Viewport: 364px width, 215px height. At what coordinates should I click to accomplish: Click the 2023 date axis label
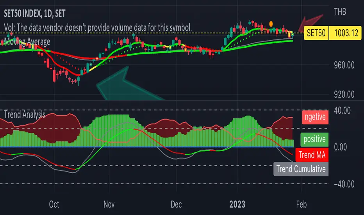(x=237, y=204)
